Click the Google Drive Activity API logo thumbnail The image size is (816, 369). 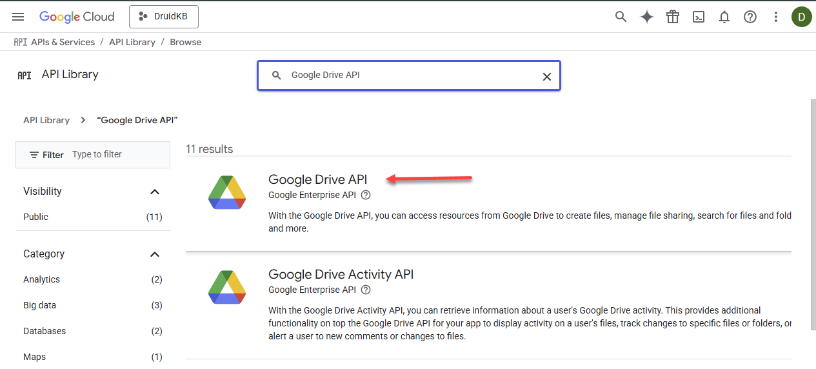pyautogui.click(x=227, y=287)
